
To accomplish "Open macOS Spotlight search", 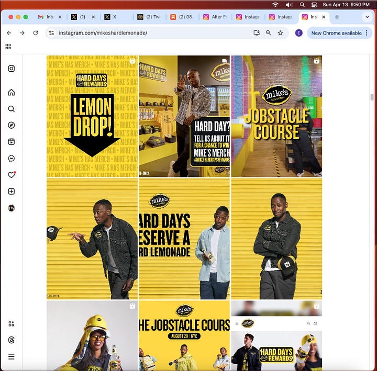I will click(302, 5).
